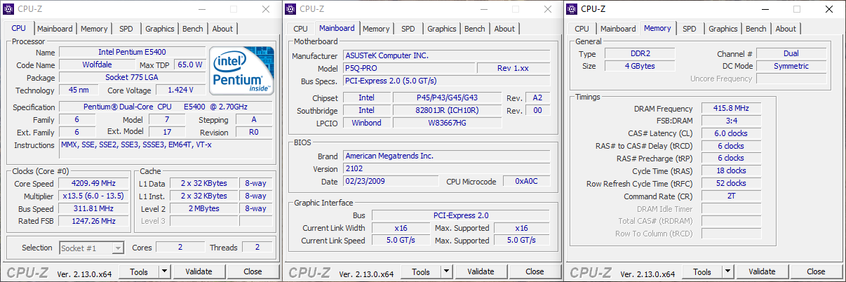846x282 pixels.
Task: Click Tools button in left CPU window
Action: [x=139, y=271]
